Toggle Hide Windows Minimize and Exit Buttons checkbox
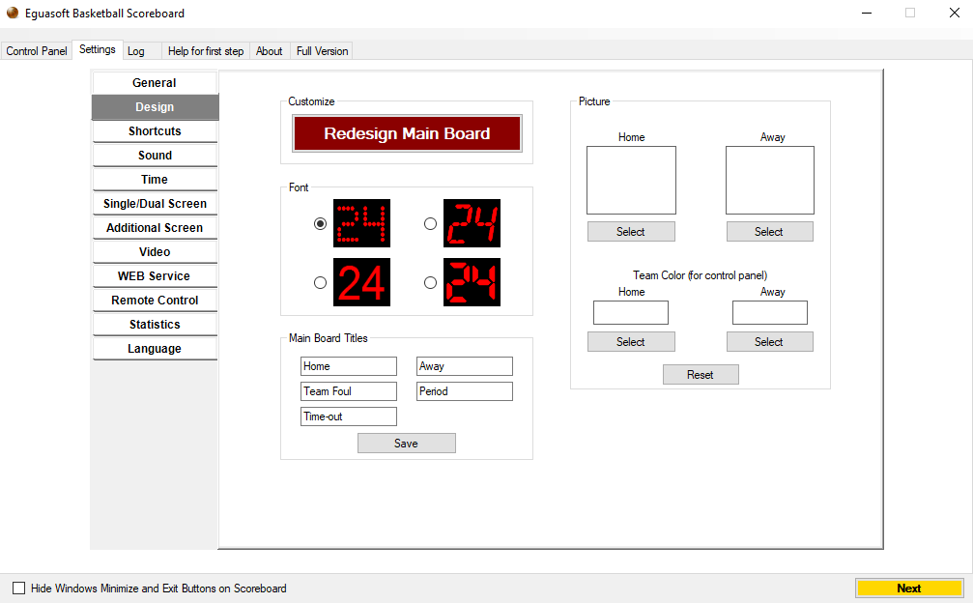Screen dimensions: 973x603 coord(19,589)
